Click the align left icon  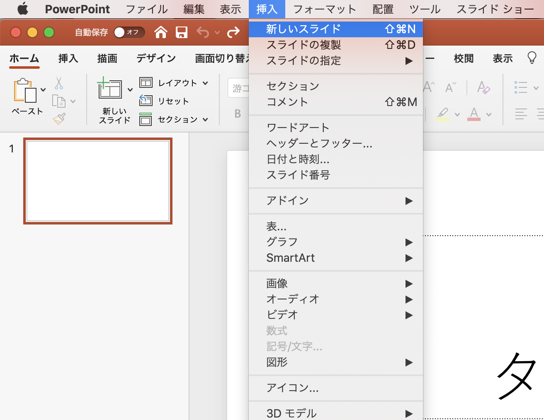point(521,114)
